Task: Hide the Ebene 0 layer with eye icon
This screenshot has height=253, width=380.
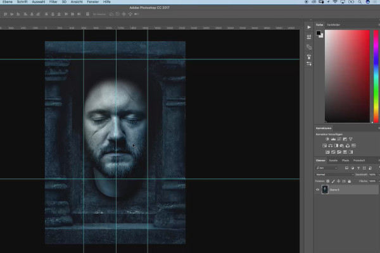Action: (318, 190)
